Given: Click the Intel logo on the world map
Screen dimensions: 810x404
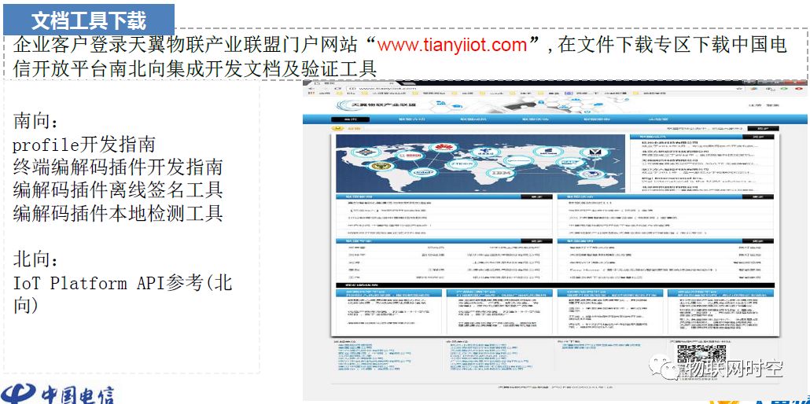Looking at the screenshot, I should point(424,173).
